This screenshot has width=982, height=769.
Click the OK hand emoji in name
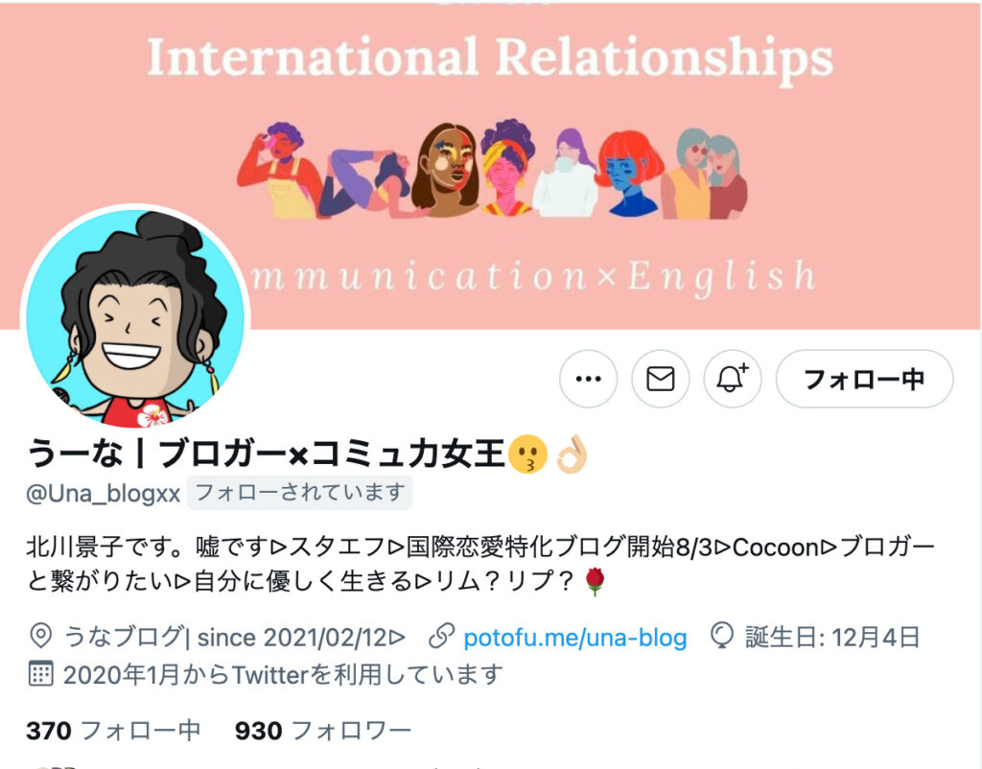(x=572, y=454)
